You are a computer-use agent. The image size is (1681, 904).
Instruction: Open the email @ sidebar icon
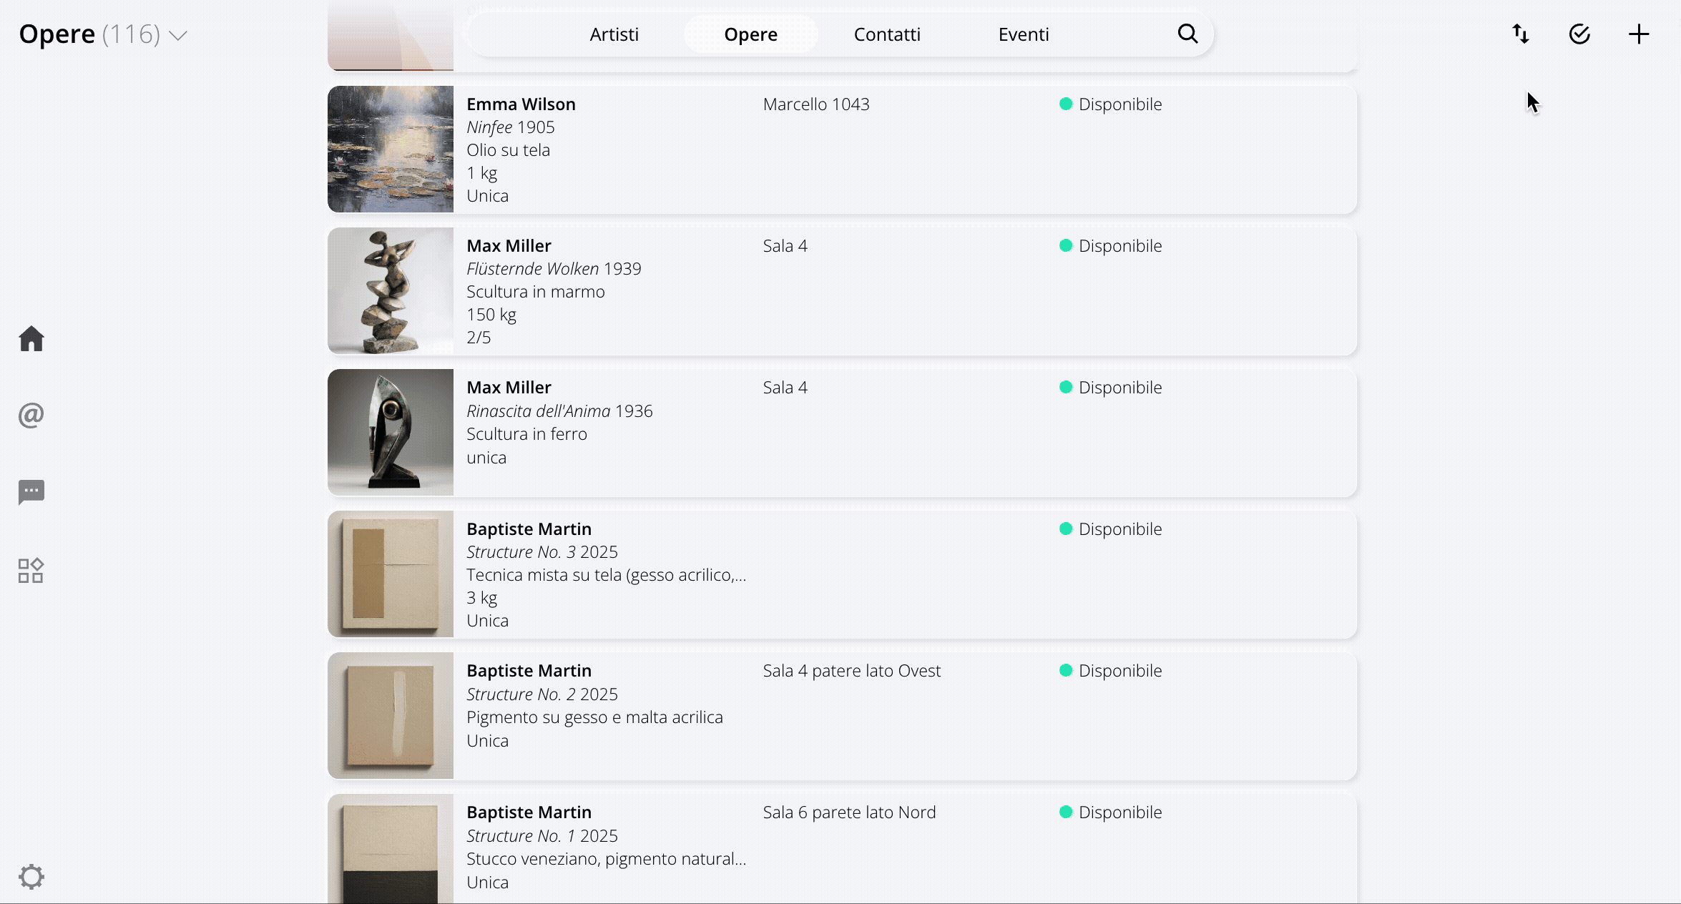pyautogui.click(x=31, y=415)
